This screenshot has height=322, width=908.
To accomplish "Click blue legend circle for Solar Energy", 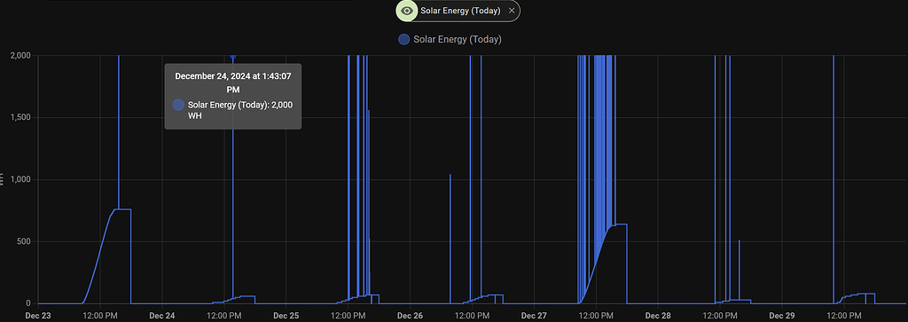I will [403, 39].
